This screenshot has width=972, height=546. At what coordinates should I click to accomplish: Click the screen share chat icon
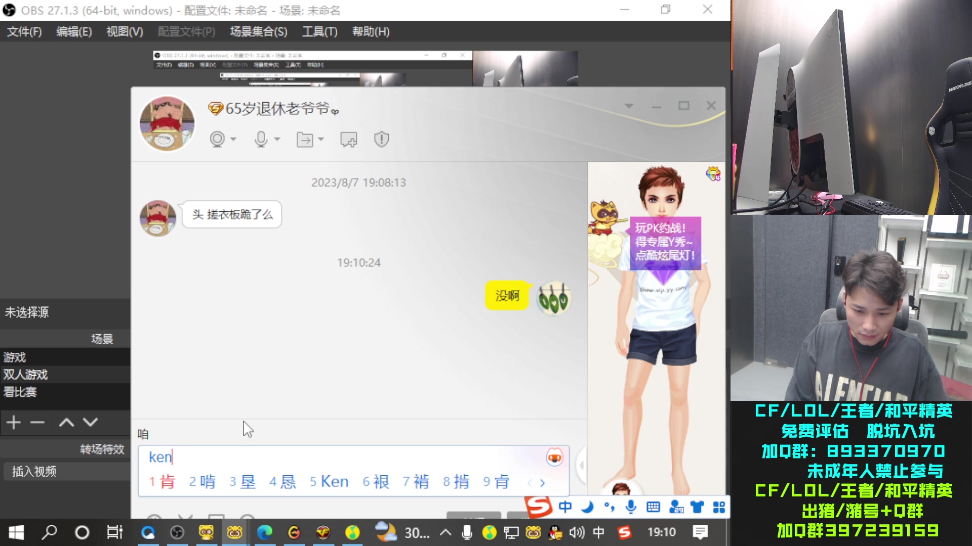pyautogui.click(x=348, y=139)
